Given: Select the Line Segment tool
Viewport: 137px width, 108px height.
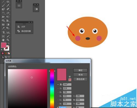Looking at the screenshot, I should 3,2.
